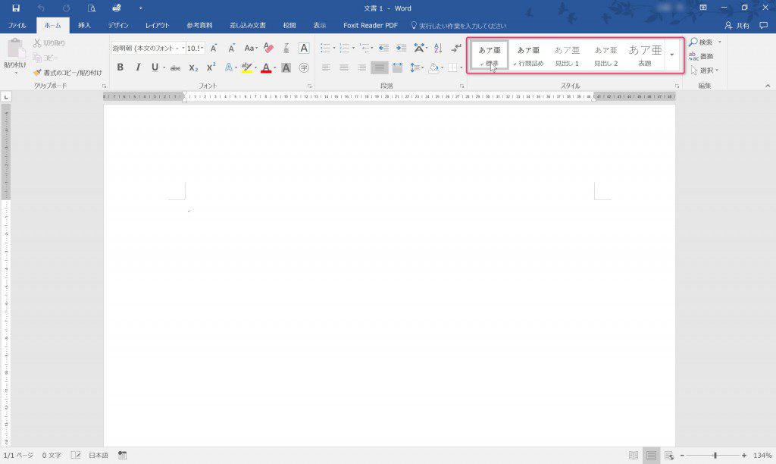Image resolution: width=776 pixels, height=464 pixels.
Task: Switch to the 挿入 tab
Action: (x=84, y=25)
